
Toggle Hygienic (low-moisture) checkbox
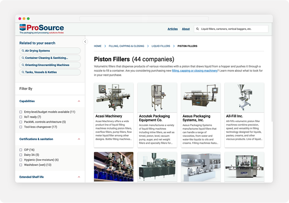pos(21,160)
